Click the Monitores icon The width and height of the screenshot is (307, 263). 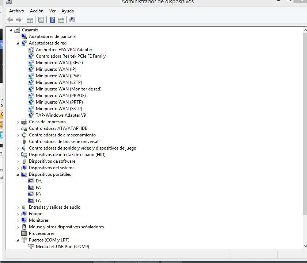coord(24,220)
